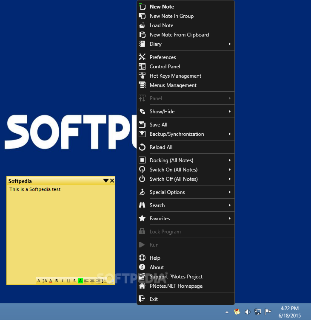311x320 pixels.
Task: Open Control Panel menu entry
Action: (x=185, y=67)
